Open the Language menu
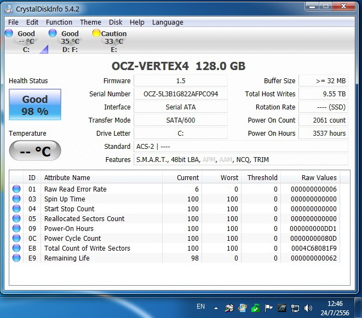Image resolution: width=362 pixels, height=318 pixels. click(168, 22)
